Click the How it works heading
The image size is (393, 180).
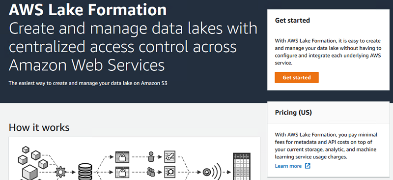(39, 127)
